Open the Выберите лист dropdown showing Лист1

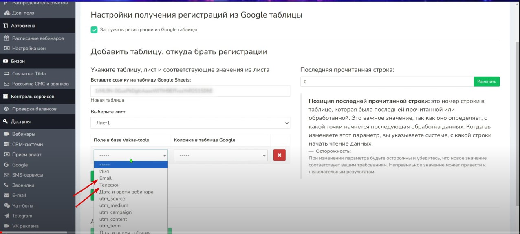(x=190, y=123)
